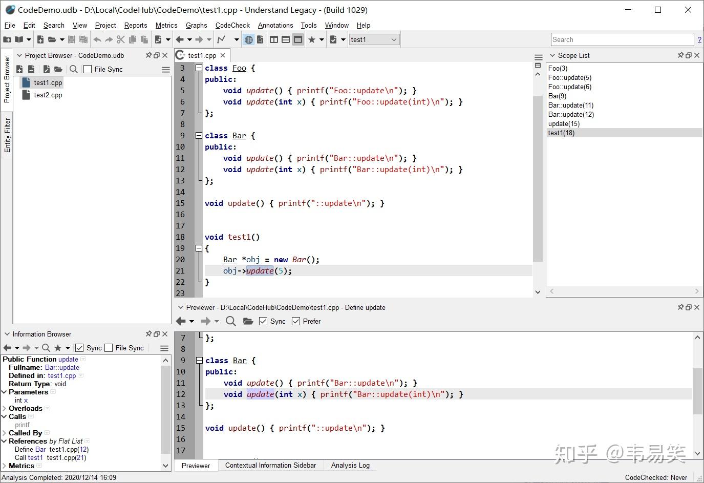
Task: Click the Previewer open folder icon
Action: point(248,321)
